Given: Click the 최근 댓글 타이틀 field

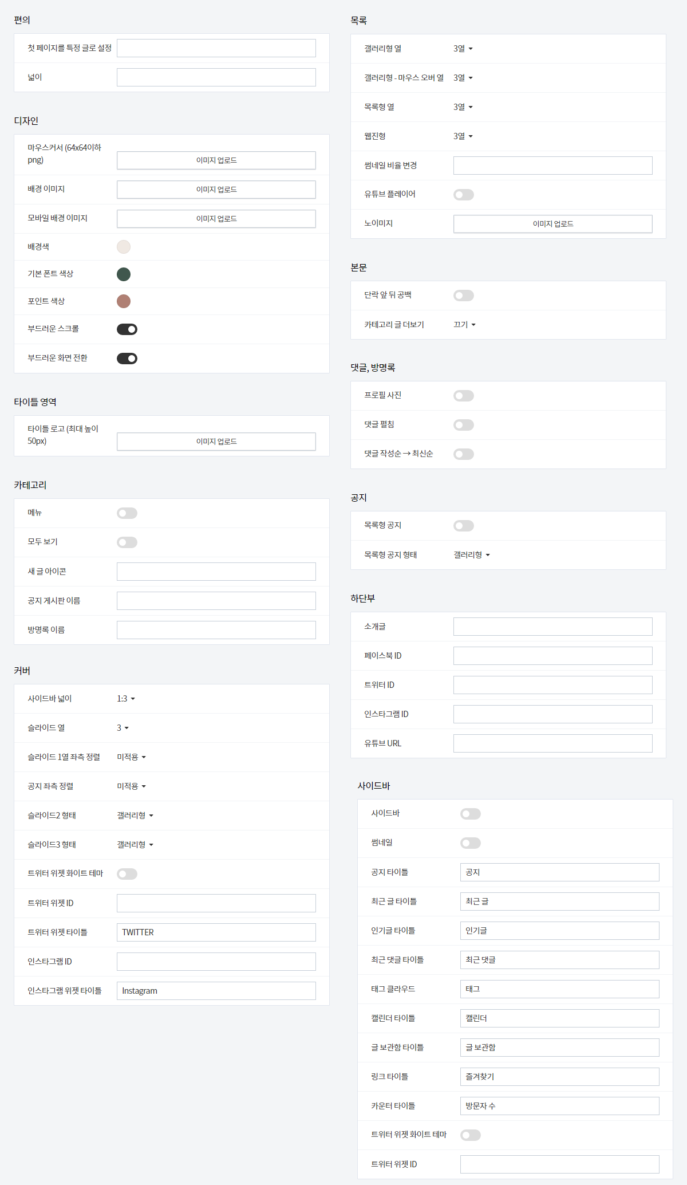Looking at the screenshot, I should coord(560,960).
